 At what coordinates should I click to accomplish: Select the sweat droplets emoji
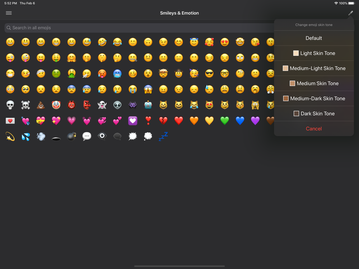coord(25,137)
